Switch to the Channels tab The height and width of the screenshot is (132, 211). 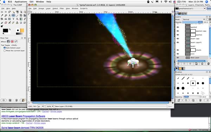179,13
